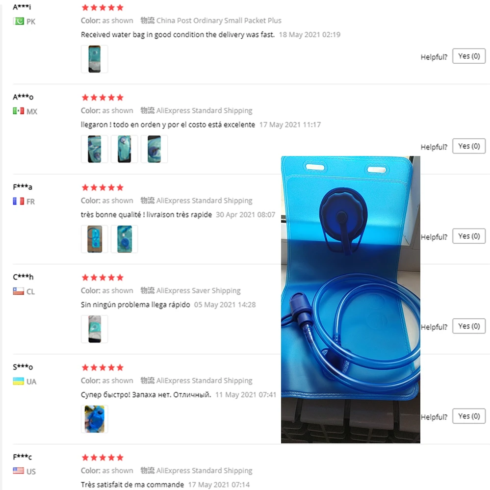
Task: Click the star rating on A***i's review
Action: pos(102,8)
